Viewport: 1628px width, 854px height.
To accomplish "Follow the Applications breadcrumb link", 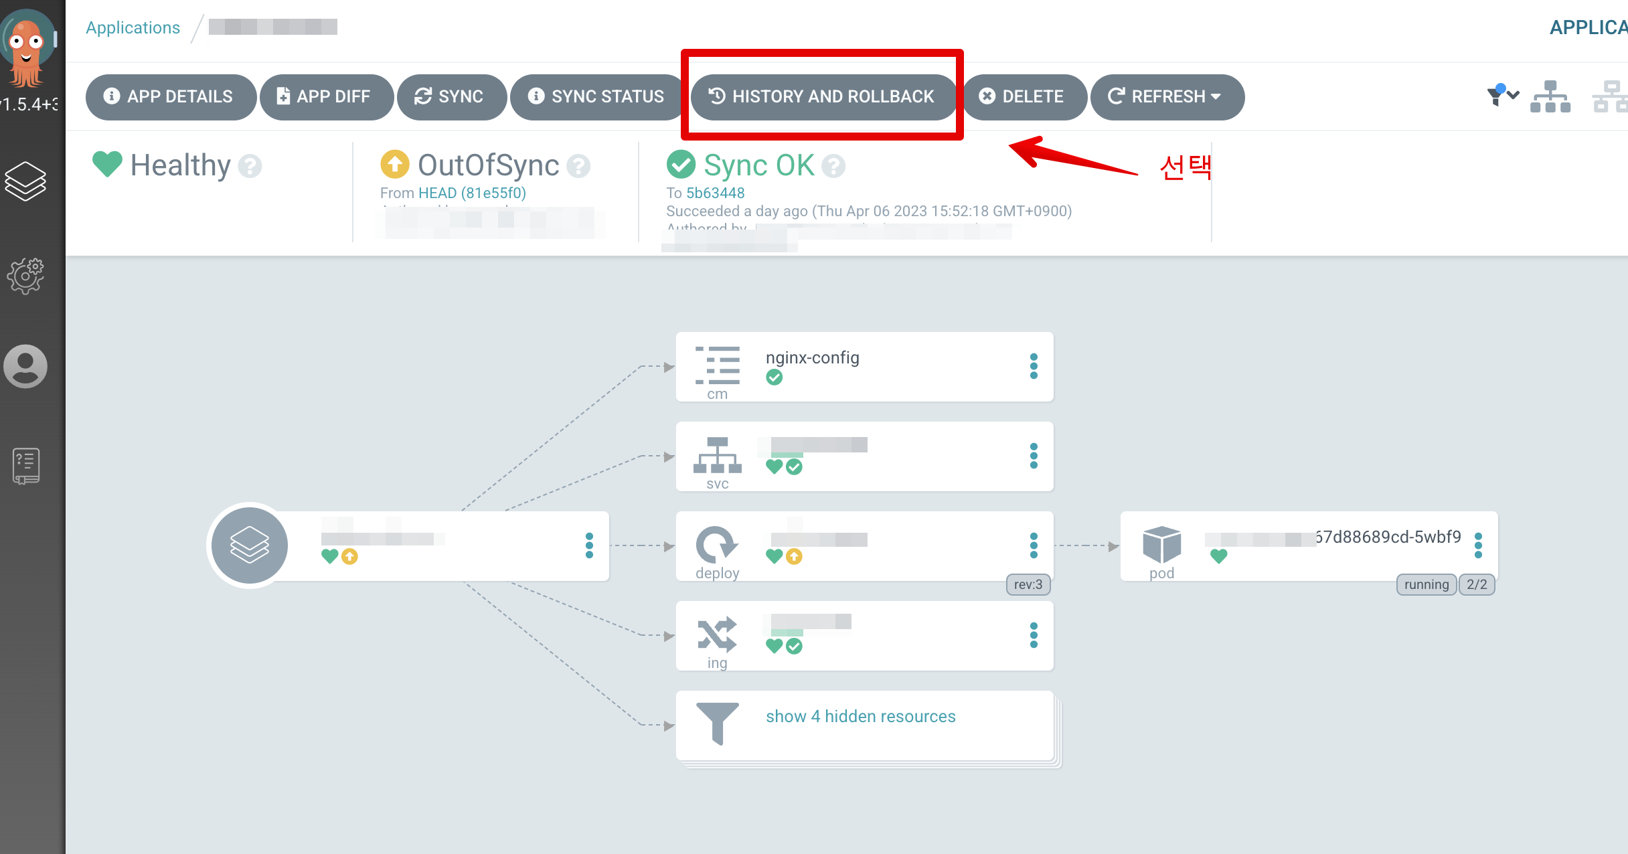I will (133, 27).
